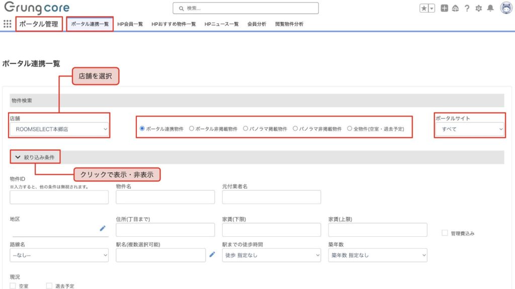Click the pencil icon beside 駅名 field
Image resolution: width=515 pixels, height=289 pixels.
pyautogui.click(x=212, y=255)
